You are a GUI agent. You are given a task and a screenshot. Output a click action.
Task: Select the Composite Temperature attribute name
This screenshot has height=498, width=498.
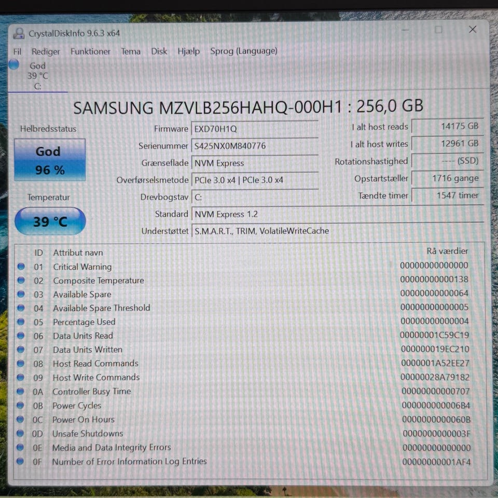99,281
